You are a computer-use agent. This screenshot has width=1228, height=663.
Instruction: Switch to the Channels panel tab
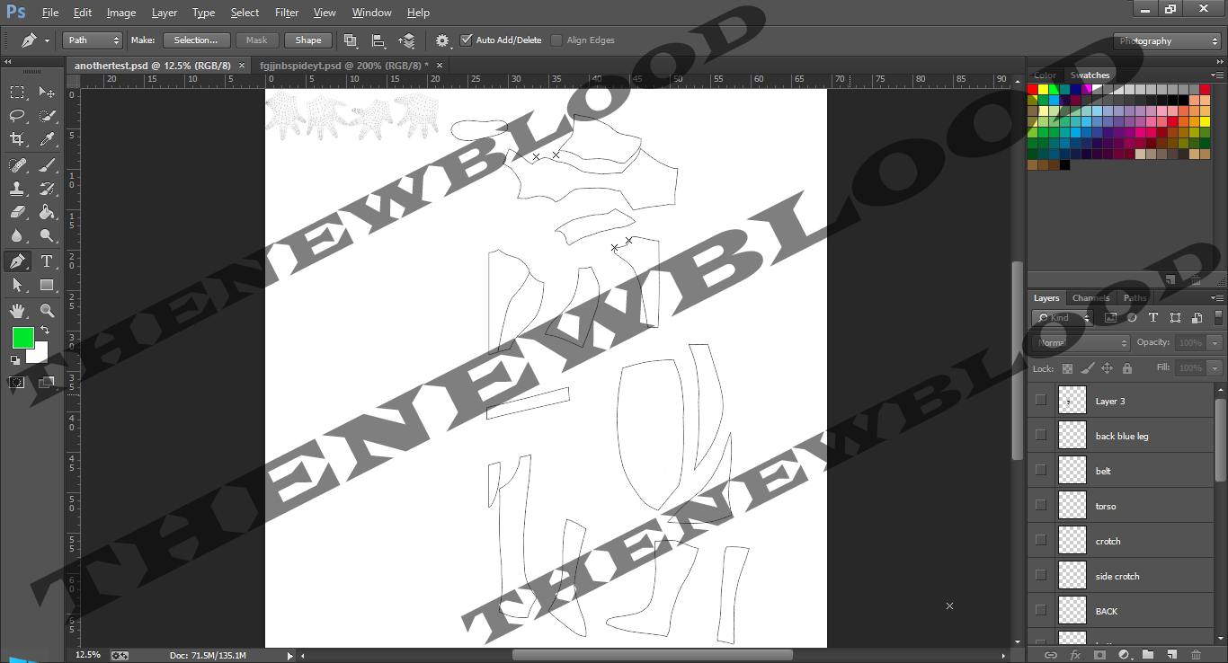[x=1091, y=298]
